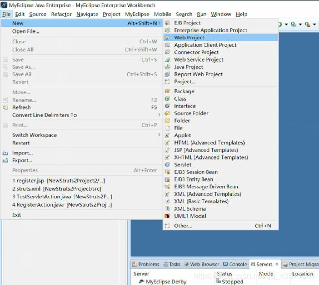This screenshot has height=285, width=319.
Task: Click the Folder icon in New submenu
Action: [167, 121]
